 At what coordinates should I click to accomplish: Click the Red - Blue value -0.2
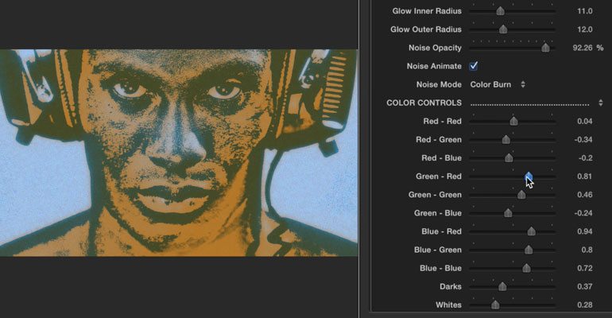585,158
